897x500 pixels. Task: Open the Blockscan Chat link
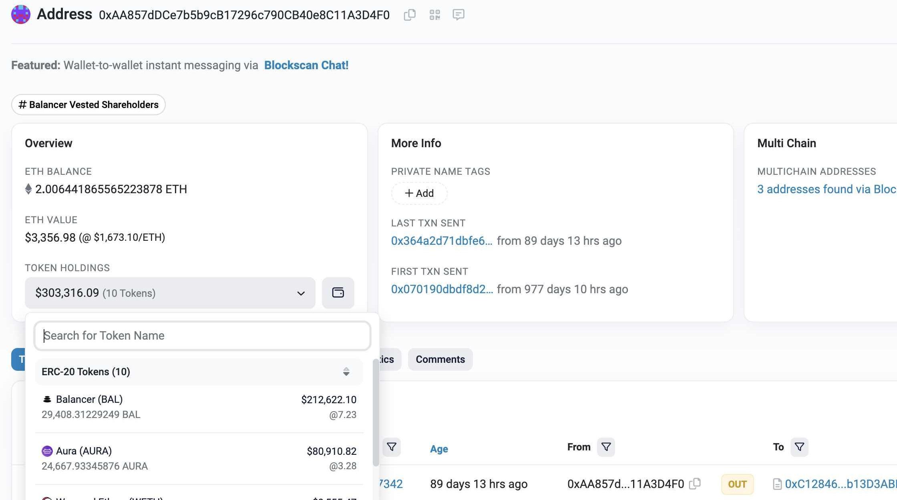coord(306,65)
